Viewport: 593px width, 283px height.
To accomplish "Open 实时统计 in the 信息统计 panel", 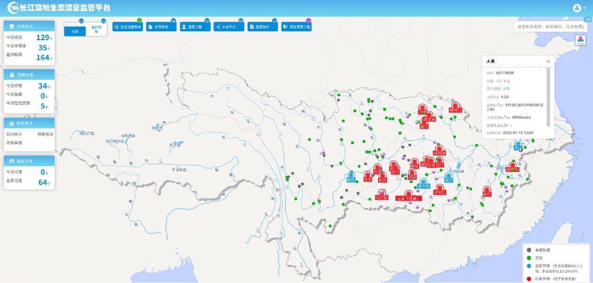I will click(14, 134).
